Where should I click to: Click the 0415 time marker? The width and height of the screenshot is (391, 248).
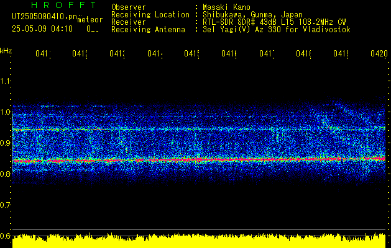pyautogui.click(x=191, y=53)
